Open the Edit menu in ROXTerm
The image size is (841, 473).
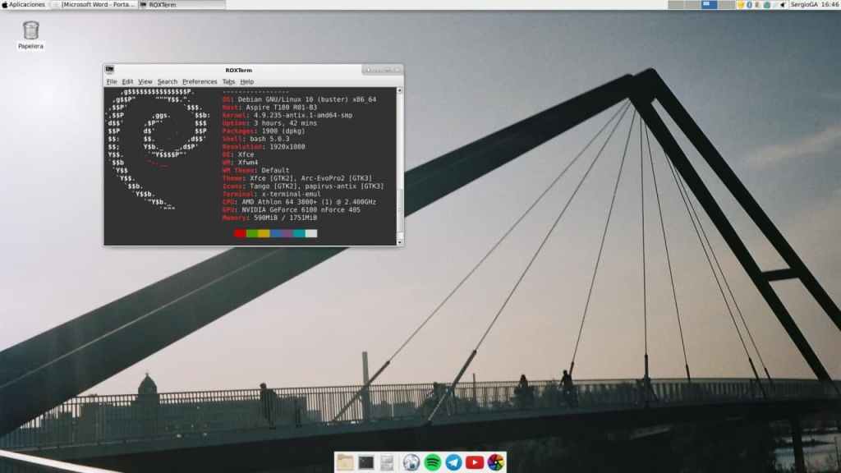pos(127,82)
